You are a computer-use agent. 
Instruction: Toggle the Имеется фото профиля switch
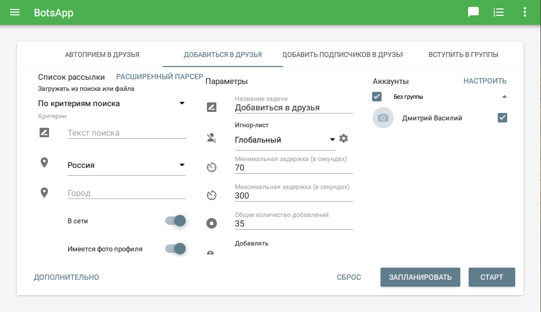pos(176,249)
